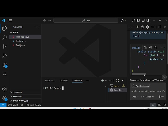The image size is (168, 126).
Task: Apply code block in editor
Action: click(x=145, y=48)
